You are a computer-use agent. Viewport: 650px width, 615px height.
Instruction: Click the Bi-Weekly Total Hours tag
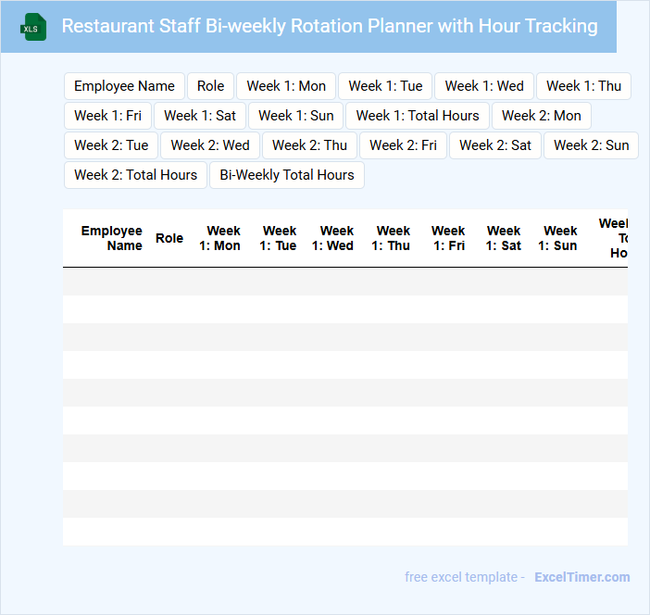[x=287, y=175]
